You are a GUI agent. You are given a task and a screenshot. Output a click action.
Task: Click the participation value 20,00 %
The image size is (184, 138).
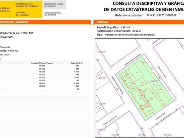coord(137,31)
